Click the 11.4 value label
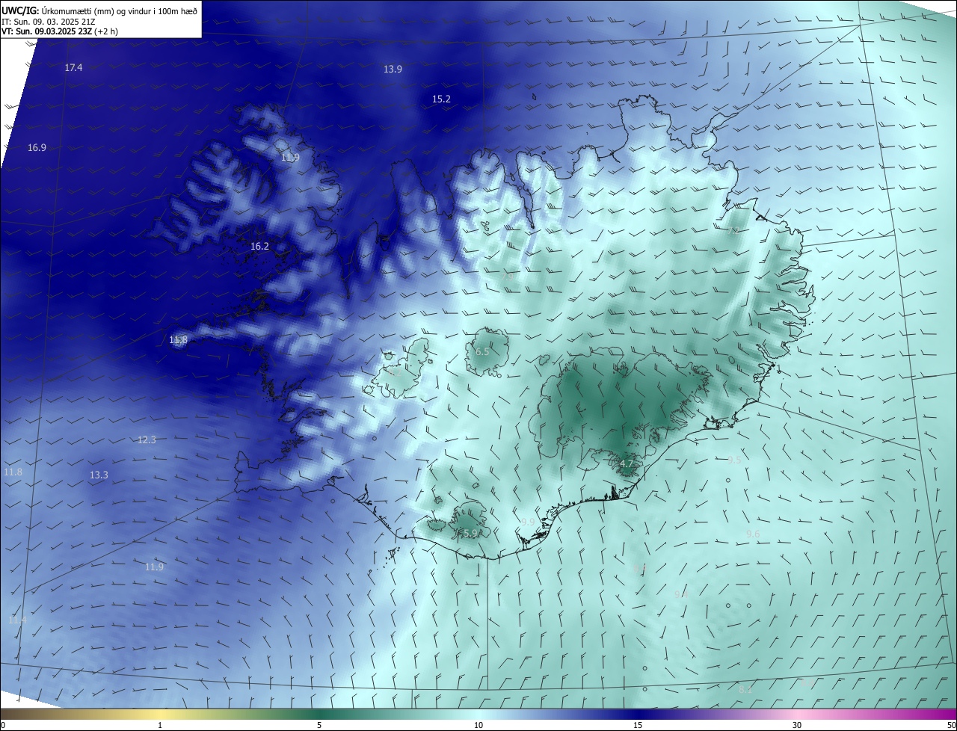 [17, 621]
